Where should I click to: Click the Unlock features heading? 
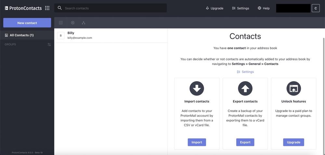[294, 101]
